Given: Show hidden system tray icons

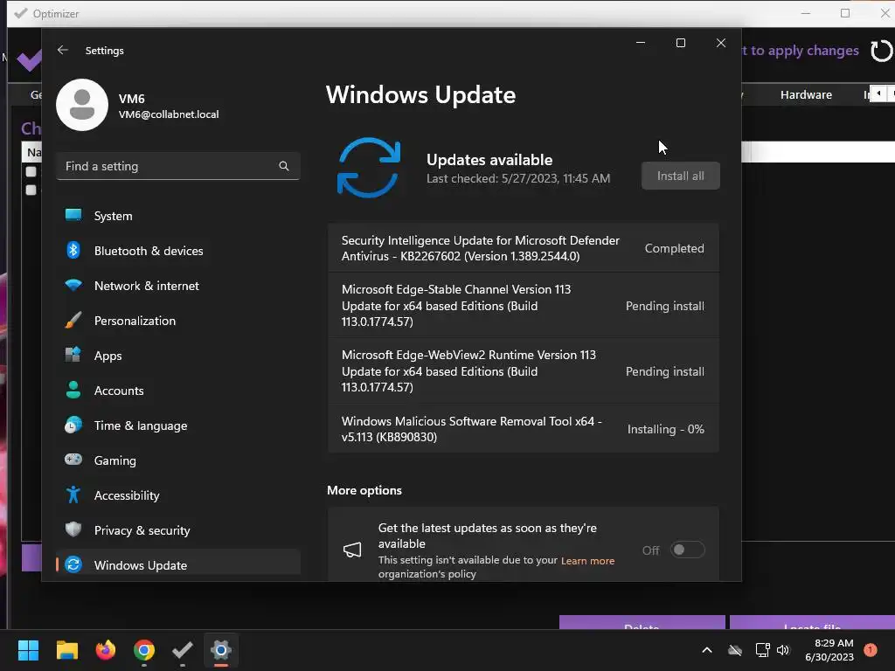Looking at the screenshot, I should coord(706,650).
